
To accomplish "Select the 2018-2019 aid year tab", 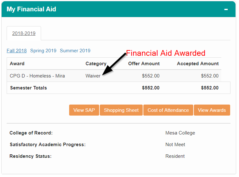I will (24, 33).
